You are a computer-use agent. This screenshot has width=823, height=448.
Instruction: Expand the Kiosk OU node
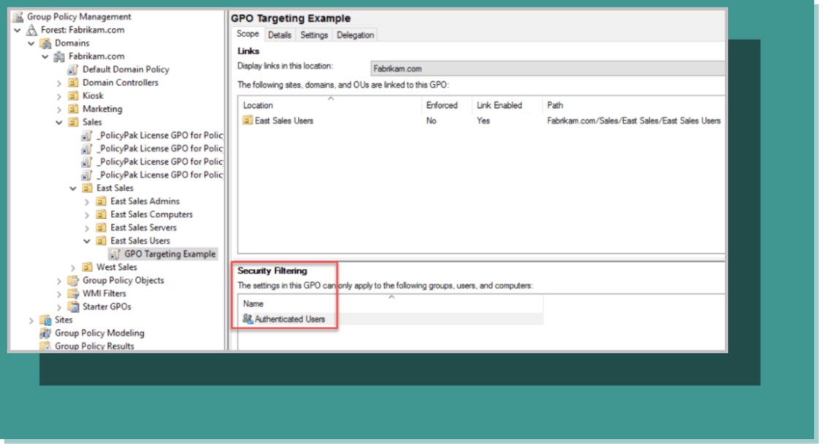59,96
